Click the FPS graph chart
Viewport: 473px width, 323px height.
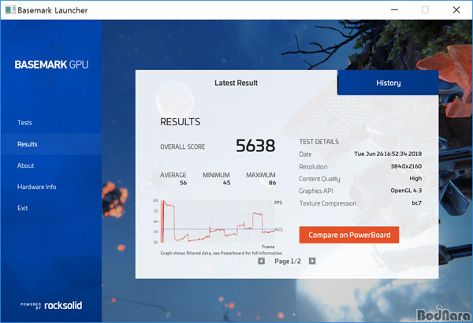(218, 221)
